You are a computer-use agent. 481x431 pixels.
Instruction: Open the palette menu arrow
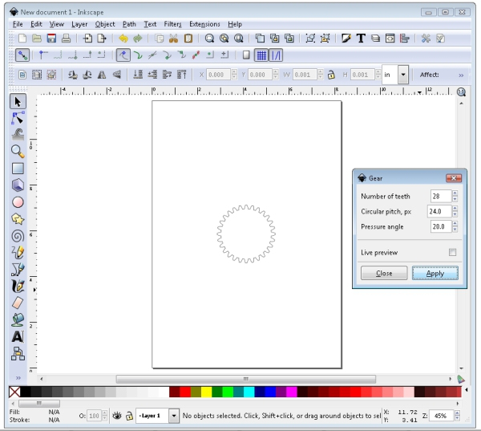(467, 390)
